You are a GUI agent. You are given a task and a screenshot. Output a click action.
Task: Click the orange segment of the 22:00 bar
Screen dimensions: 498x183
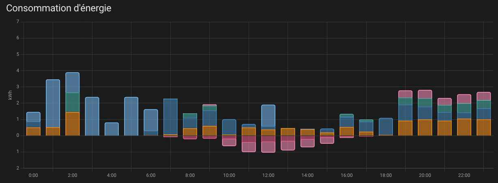coord(464,127)
